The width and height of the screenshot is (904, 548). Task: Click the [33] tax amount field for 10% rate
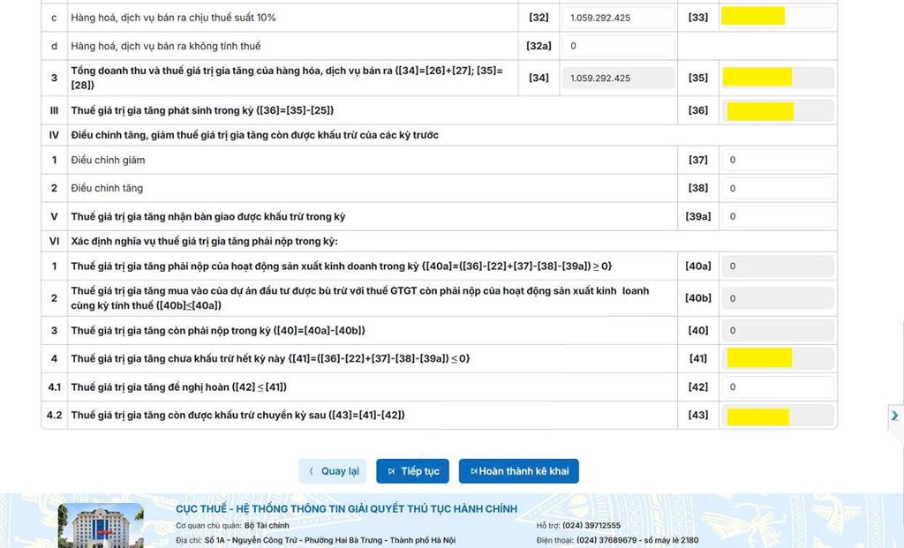777,17
